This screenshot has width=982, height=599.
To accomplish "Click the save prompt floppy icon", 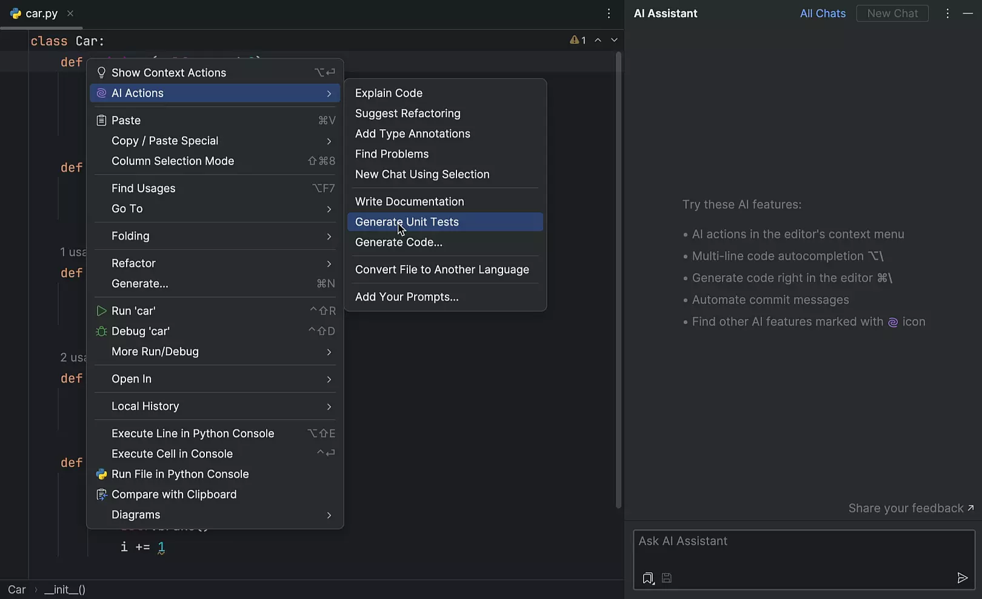I will click(x=666, y=578).
